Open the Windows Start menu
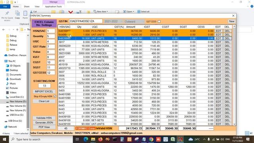The image size is (254, 143). pos(4,139)
